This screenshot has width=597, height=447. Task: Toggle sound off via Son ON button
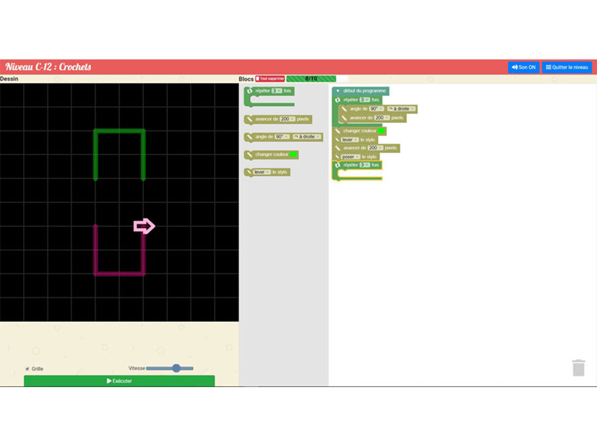[524, 67]
